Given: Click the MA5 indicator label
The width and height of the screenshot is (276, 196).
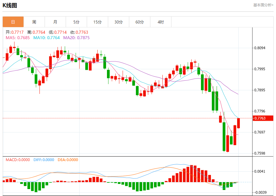Looking at the screenshot, I should (x=18, y=38).
